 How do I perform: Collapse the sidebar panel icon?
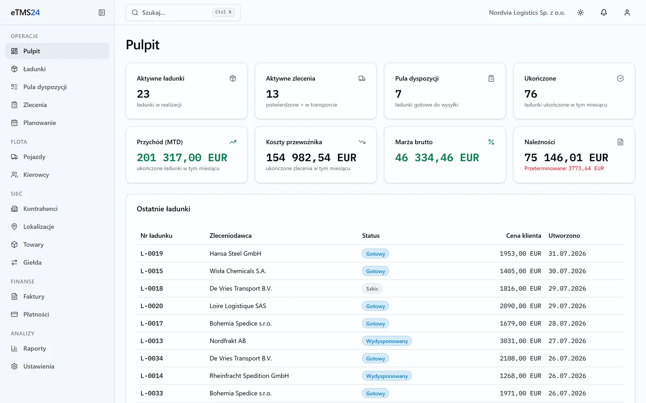coord(102,13)
